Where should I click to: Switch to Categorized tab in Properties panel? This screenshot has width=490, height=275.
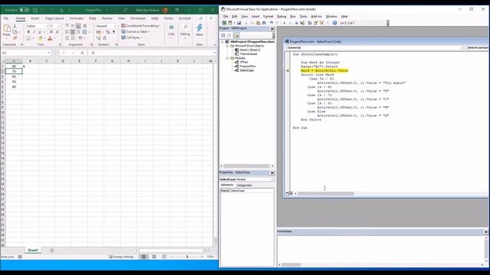[x=244, y=185]
